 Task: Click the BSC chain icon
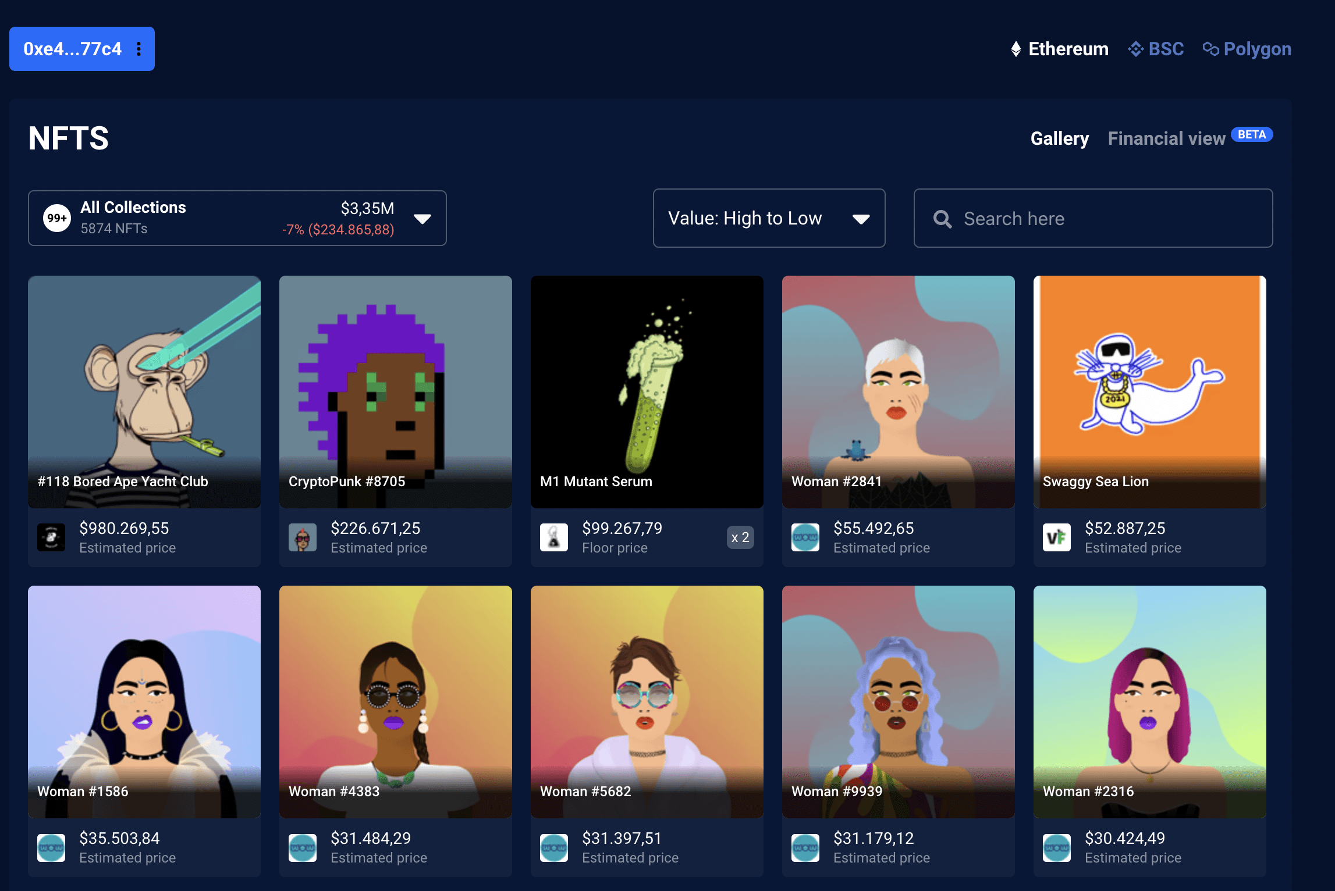pos(1135,49)
